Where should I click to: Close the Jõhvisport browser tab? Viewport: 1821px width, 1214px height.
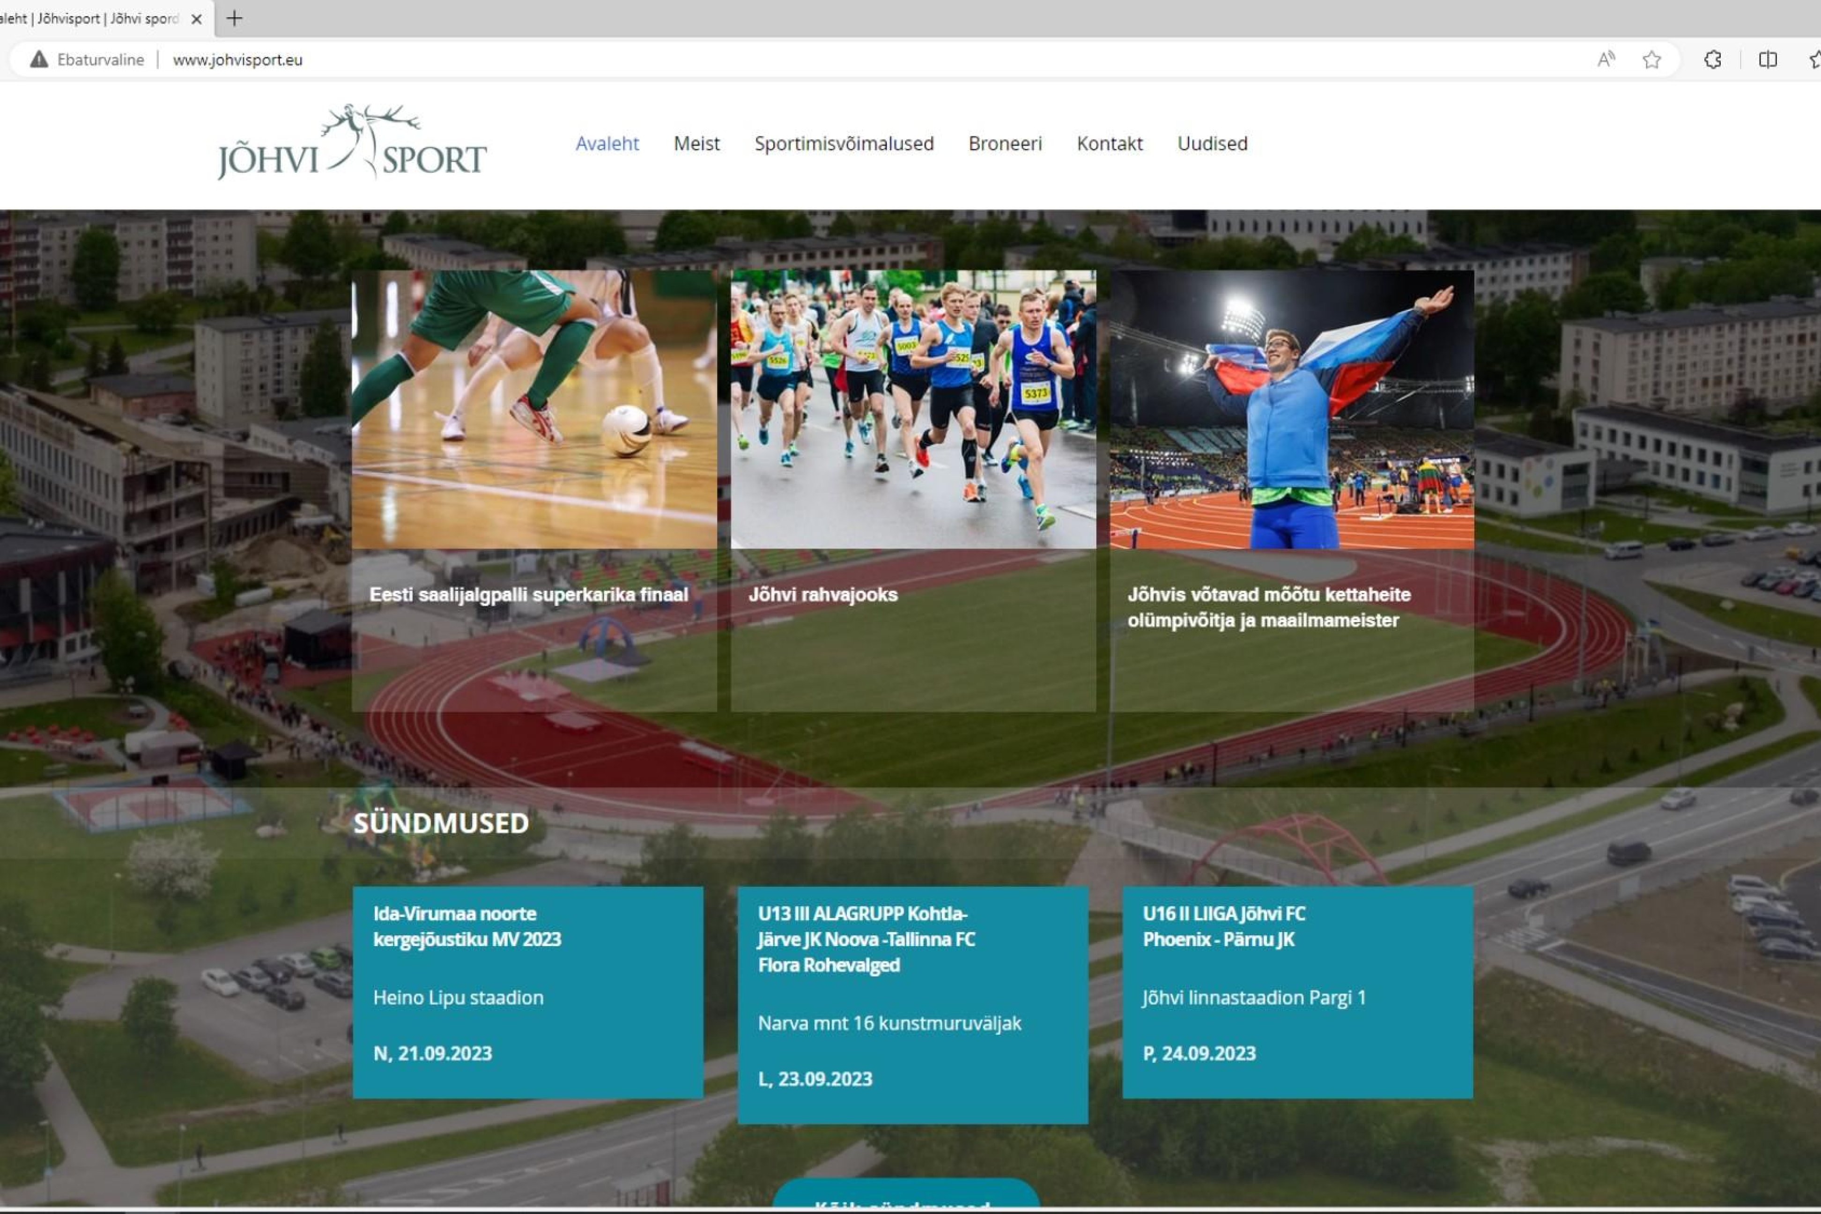pos(197,19)
